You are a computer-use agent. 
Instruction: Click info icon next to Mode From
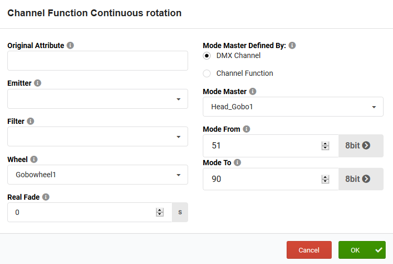(x=247, y=129)
